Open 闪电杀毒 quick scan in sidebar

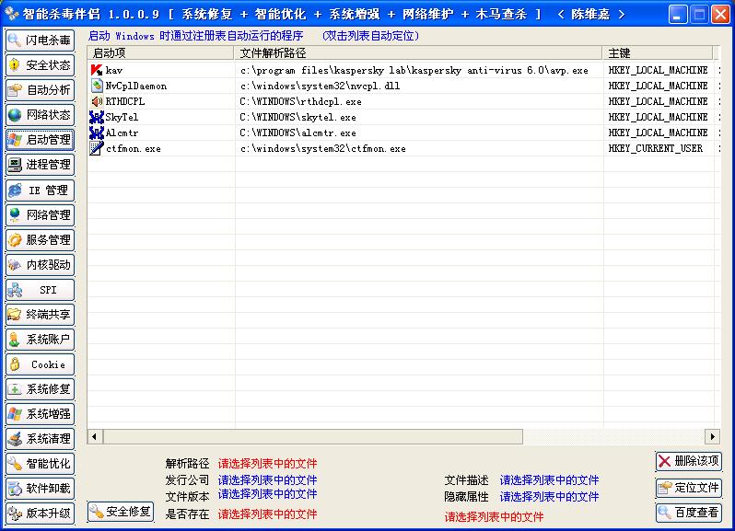40,40
